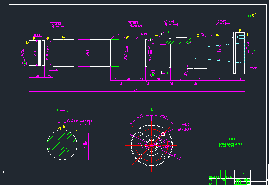Click the 4-M10 thread callout
This screenshot has width=269, height=185.
click(184, 125)
